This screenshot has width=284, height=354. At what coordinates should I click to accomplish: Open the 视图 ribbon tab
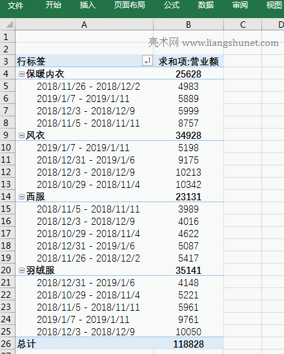coord(274,5)
